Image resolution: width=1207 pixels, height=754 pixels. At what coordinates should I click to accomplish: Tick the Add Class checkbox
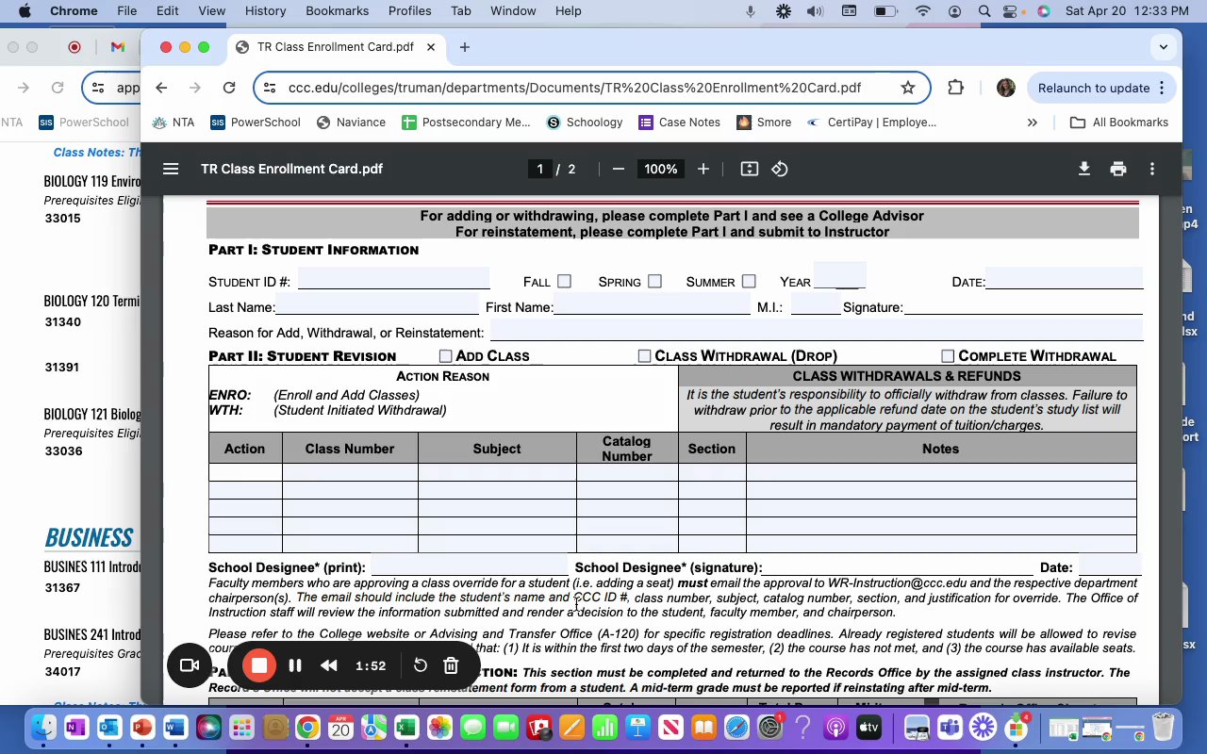(x=446, y=356)
